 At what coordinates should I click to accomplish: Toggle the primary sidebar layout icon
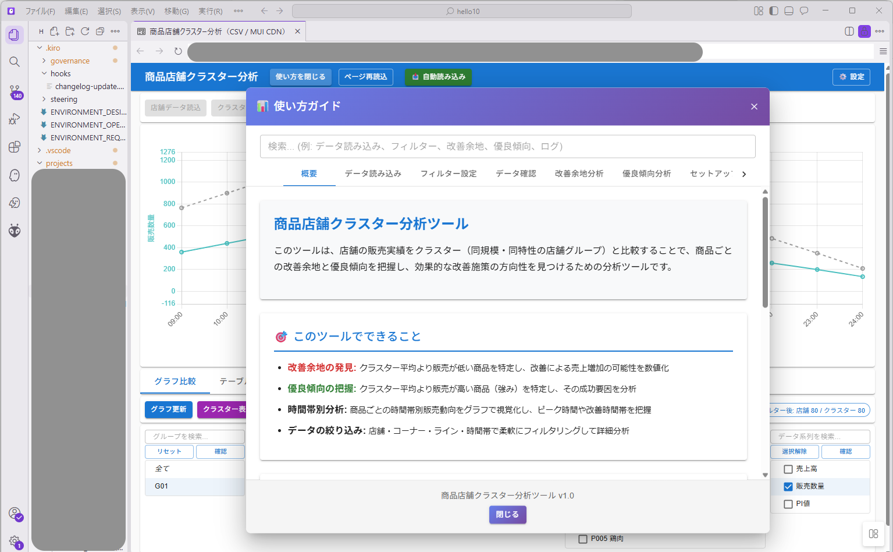773,11
